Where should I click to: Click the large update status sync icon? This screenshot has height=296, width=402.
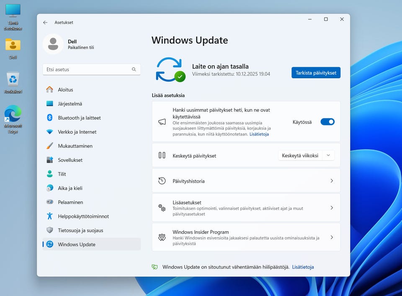click(170, 70)
